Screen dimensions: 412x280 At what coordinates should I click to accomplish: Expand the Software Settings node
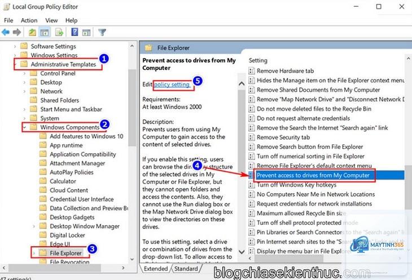click(15, 46)
